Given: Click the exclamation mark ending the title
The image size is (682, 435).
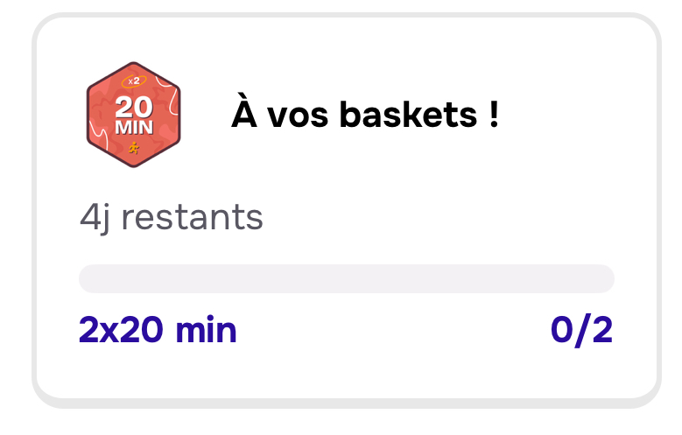Looking at the screenshot, I should click(494, 115).
